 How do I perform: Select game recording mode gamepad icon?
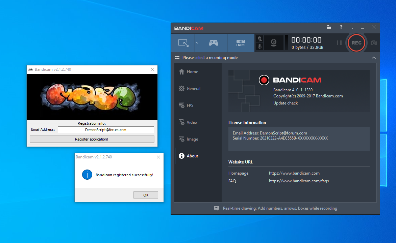click(x=214, y=43)
